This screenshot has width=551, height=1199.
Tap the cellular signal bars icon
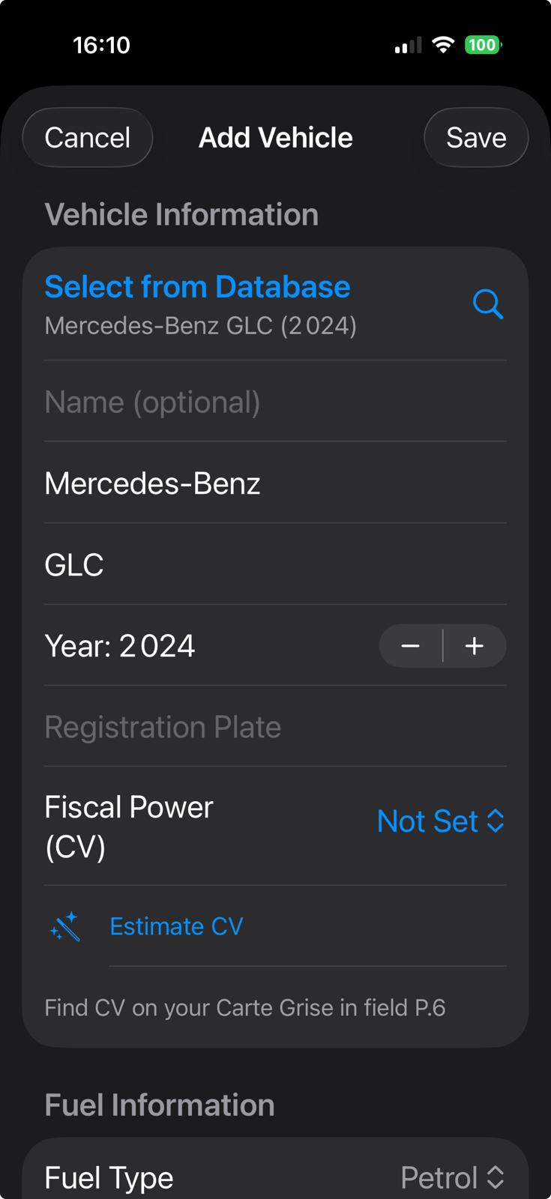[408, 46]
